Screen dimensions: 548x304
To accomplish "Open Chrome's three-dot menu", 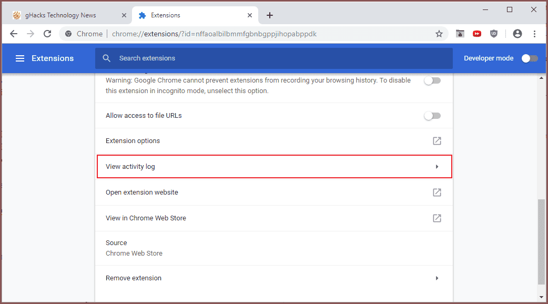I will [534, 34].
